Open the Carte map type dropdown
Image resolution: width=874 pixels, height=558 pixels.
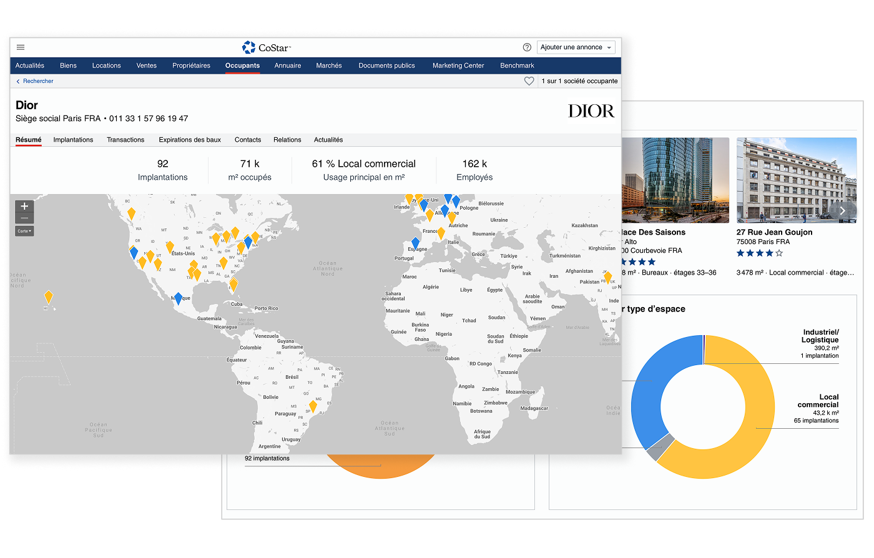(x=25, y=231)
